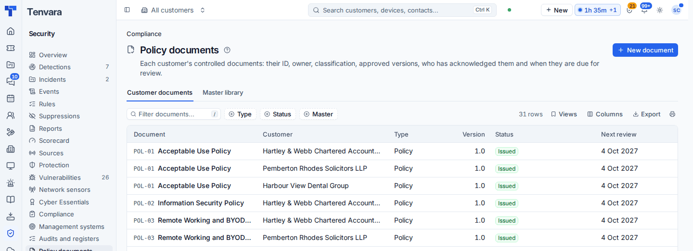Open the Home icon in left rail

pos(11,31)
